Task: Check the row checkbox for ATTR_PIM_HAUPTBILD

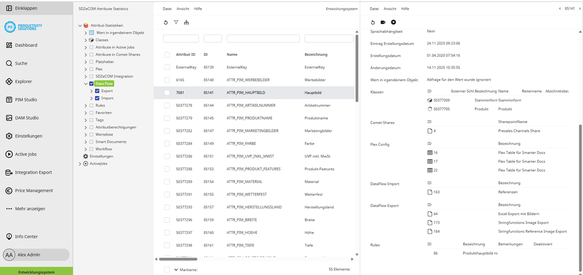Action: click(167, 92)
